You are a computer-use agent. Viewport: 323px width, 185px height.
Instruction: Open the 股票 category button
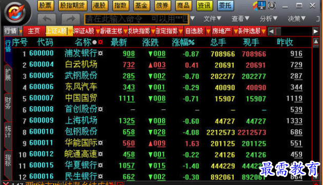pos(46,6)
